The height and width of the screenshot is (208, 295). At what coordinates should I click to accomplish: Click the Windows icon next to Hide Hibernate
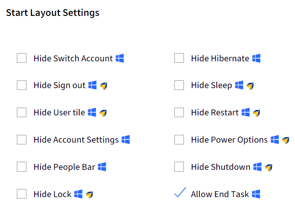pos(256,58)
